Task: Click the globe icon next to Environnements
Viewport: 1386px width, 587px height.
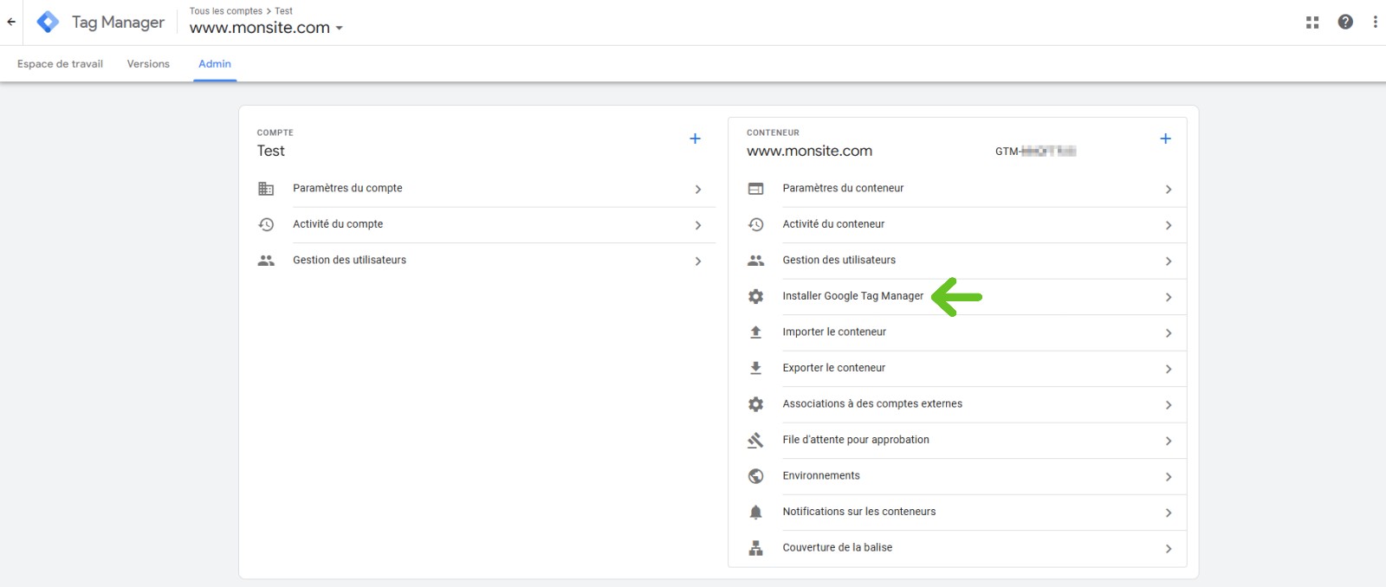Action: click(755, 476)
